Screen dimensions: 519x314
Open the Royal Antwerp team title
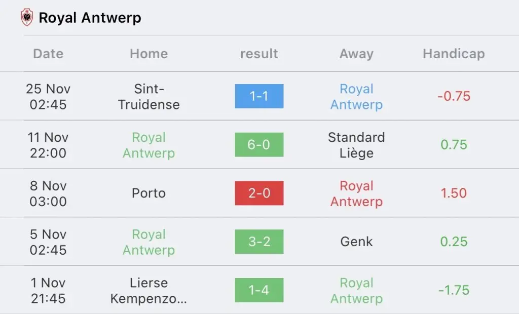click(x=90, y=18)
